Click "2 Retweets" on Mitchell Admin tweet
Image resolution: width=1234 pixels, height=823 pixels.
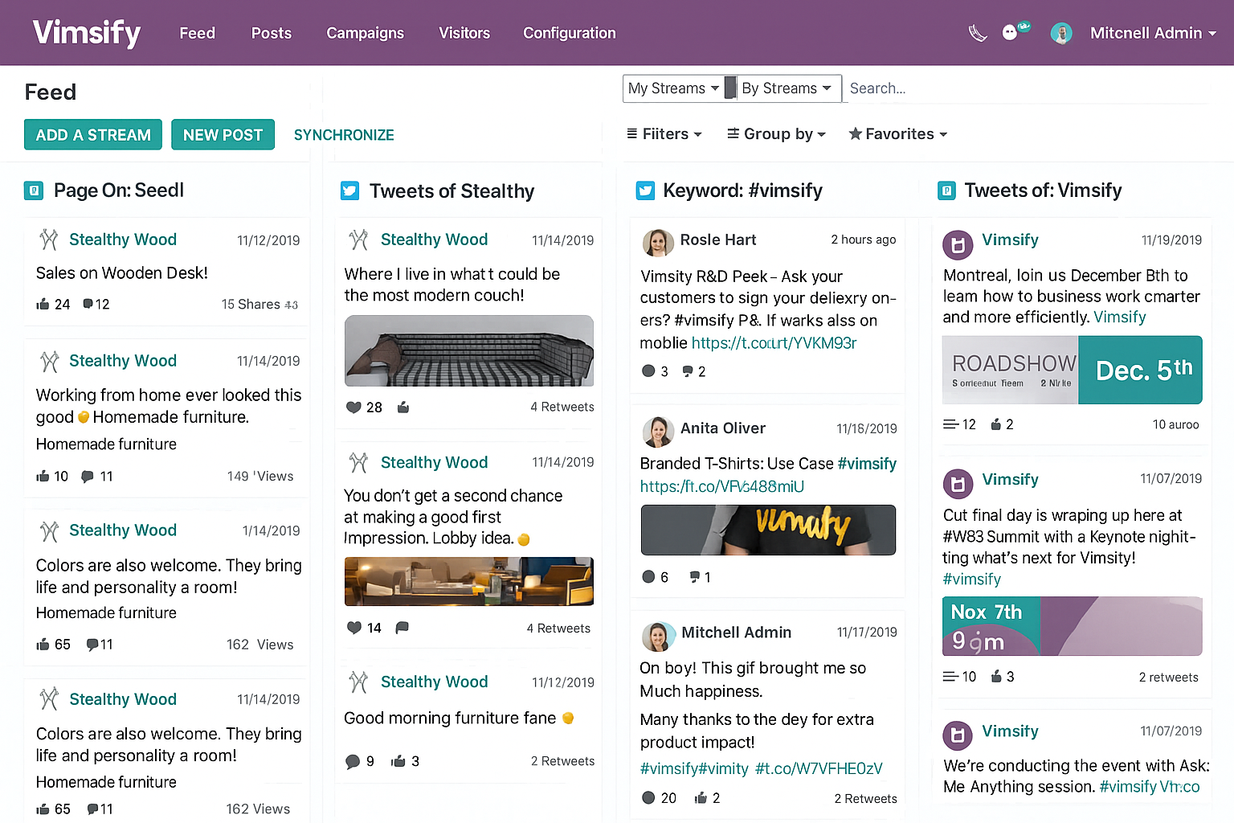(x=865, y=798)
